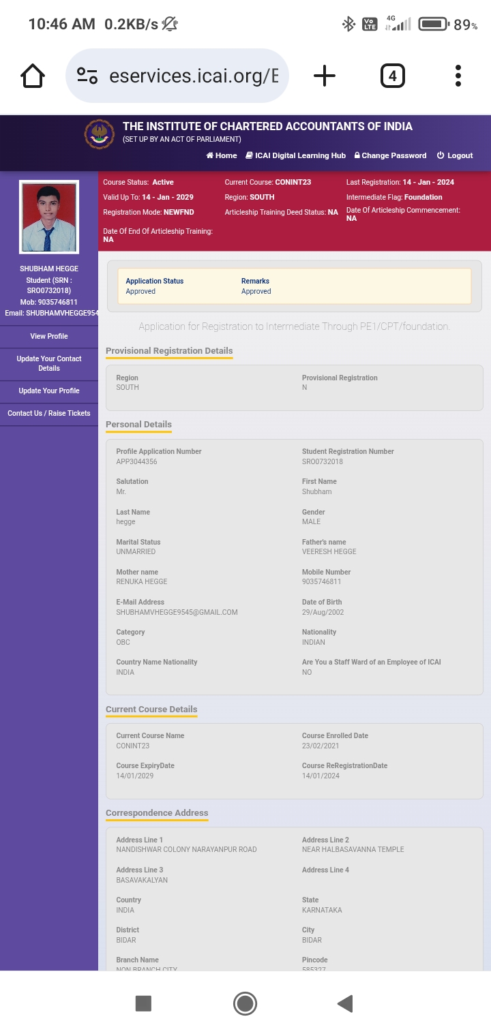
Task: Log out of the ICAI portal
Action: point(455,155)
